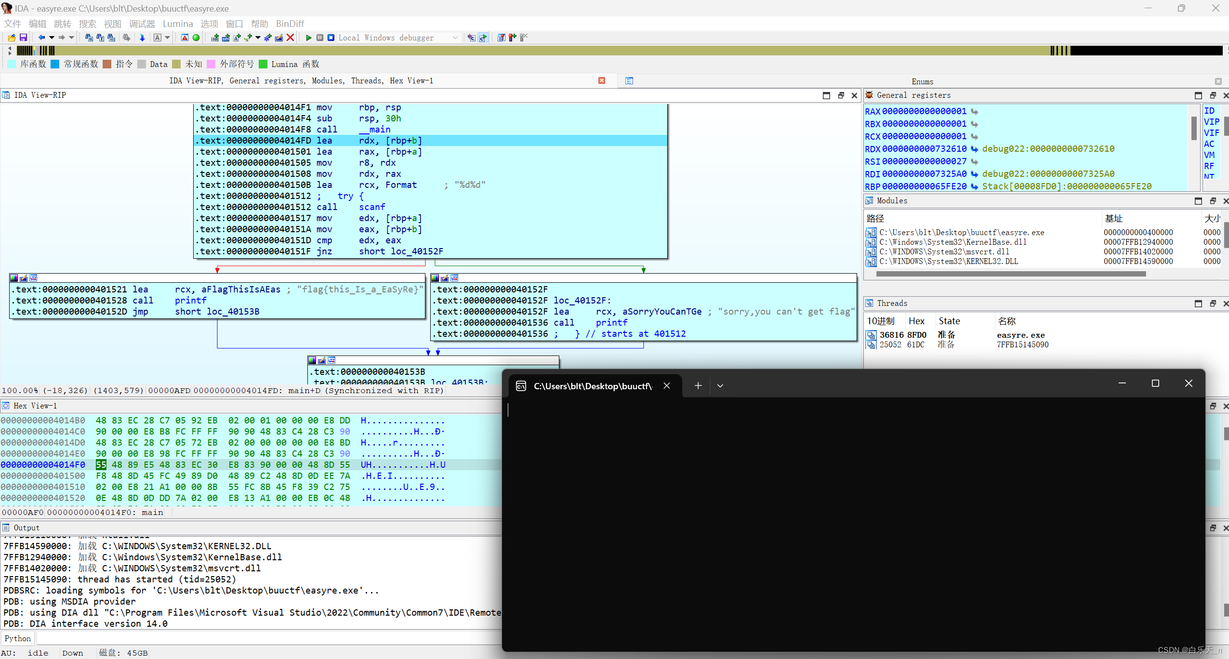Click the breakpoint list icon
1229x659 pixels.
[501, 38]
